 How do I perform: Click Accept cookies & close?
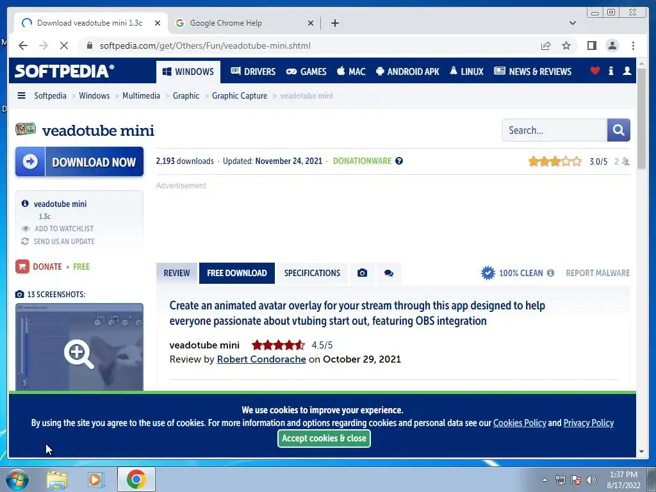pos(324,438)
